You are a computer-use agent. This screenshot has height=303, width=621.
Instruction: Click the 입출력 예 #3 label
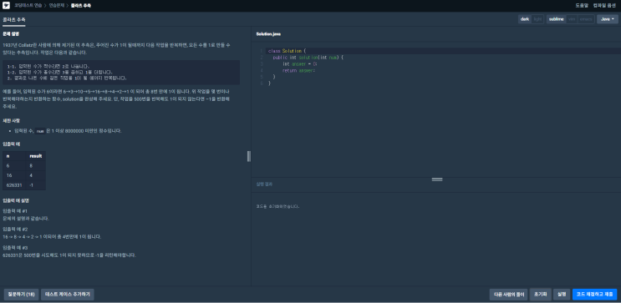[15, 248]
